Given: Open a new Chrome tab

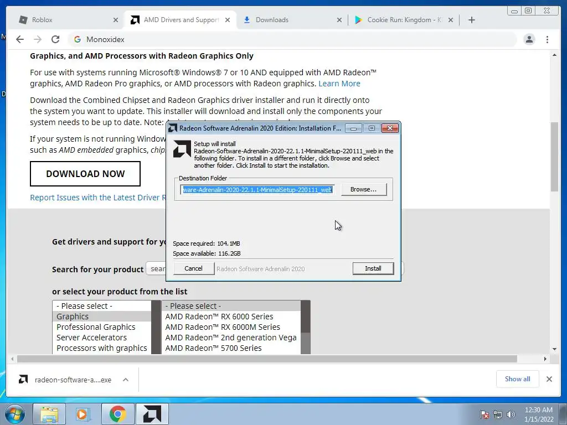Looking at the screenshot, I should pyautogui.click(x=472, y=20).
